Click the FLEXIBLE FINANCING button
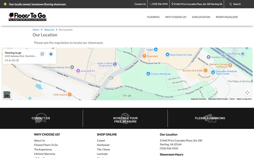Viewport: 254px width, 158px height. [x=210, y=118]
